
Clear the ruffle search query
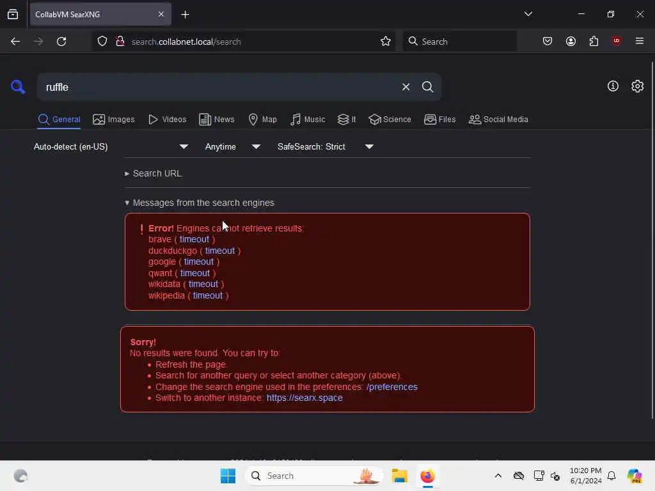(x=406, y=87)
